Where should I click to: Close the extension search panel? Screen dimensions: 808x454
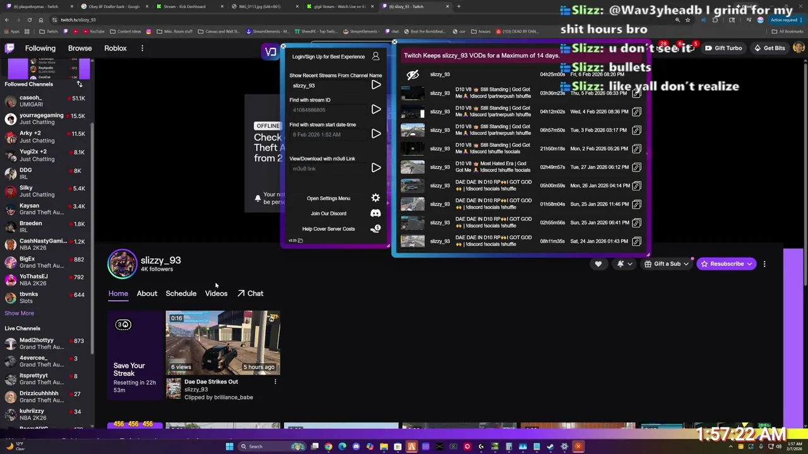283,47
